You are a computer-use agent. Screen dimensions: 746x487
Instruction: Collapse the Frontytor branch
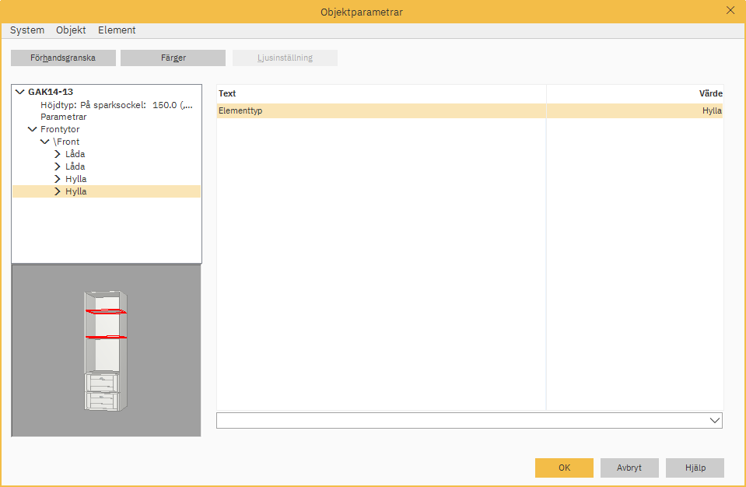pyautogui.click(x=32, y=128)
